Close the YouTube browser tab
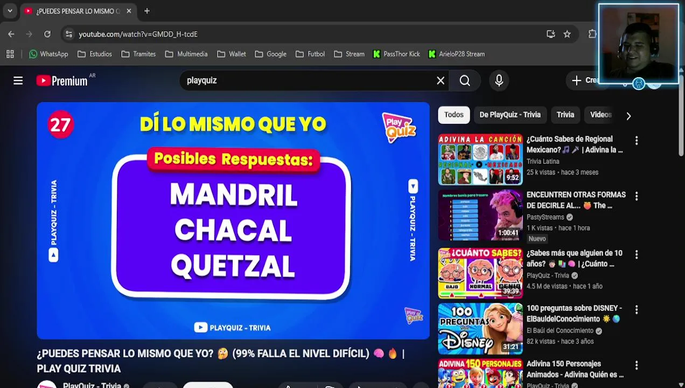The height and width of the screenshot is (388, 685). click(129, 11)
